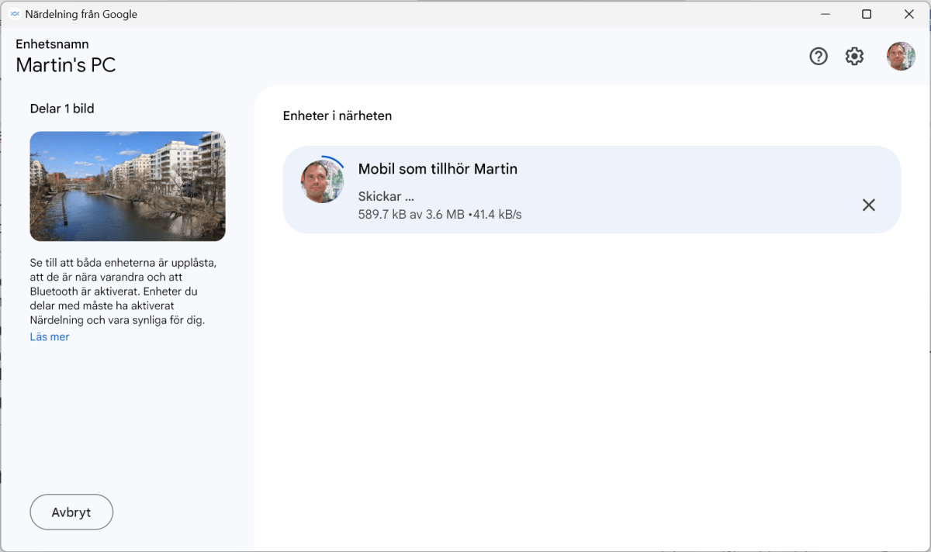Click the Nearby Share app icon in title bar
The width and height of the screenshot is (931, 552).
tap(15, 14)
